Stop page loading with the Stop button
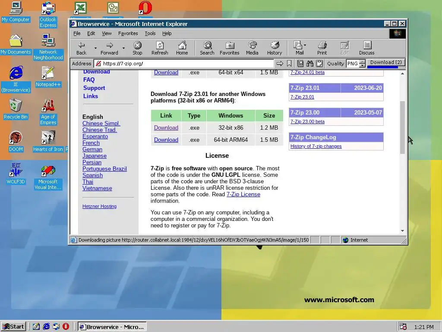Image resolution: width=442 pixels, height=332 pixels. click(137, 48)
